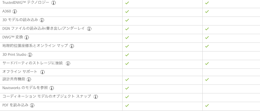Open the A360 info icon
Viewport: 260px width, 111px height.
pyautogui.click(x=15, y=12)
